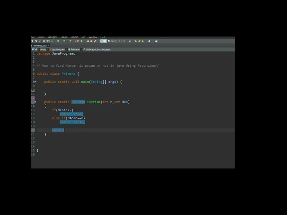Click the PrimeNo class name on line 6
Screen dimensions: 287x215
(69, 73)
